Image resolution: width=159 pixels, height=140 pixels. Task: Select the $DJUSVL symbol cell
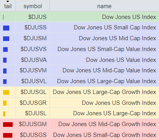(x=33, y=81)
